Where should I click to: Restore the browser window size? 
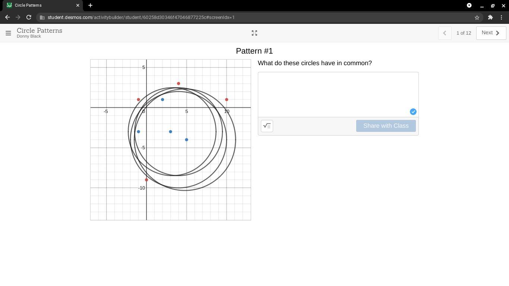click(x=493, y=6)
